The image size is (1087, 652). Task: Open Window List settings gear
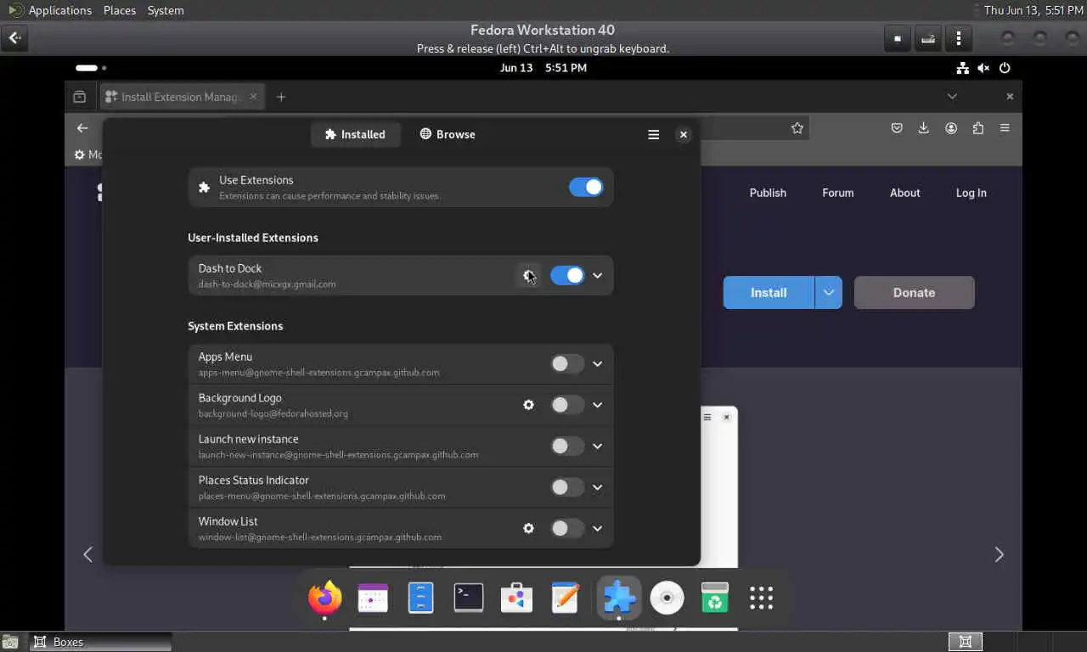tap(528, 528)
